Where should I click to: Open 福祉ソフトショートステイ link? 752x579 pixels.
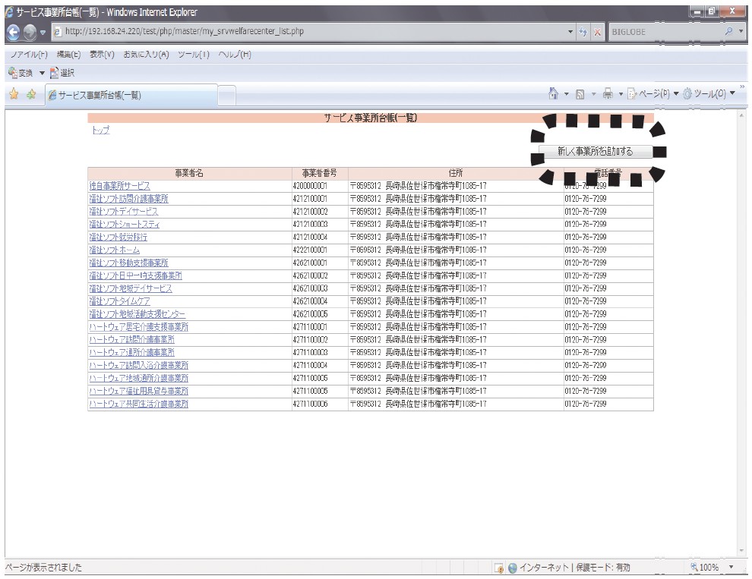click(x=125, y=225)
